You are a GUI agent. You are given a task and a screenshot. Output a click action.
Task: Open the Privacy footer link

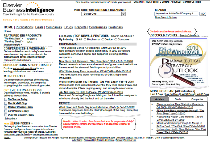click(119, 140)
